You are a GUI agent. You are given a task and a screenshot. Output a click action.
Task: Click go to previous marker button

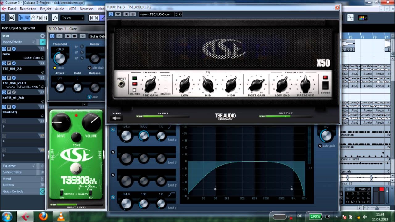[92, 18]
